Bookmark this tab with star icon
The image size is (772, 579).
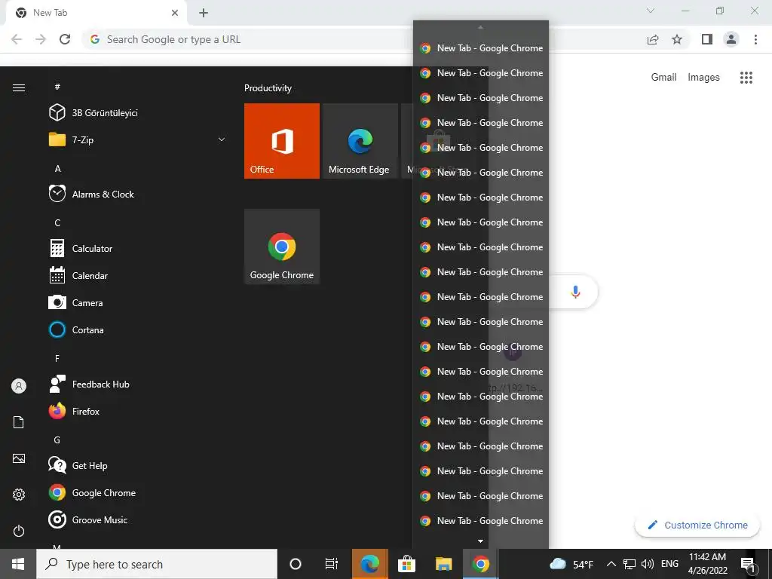677,39
